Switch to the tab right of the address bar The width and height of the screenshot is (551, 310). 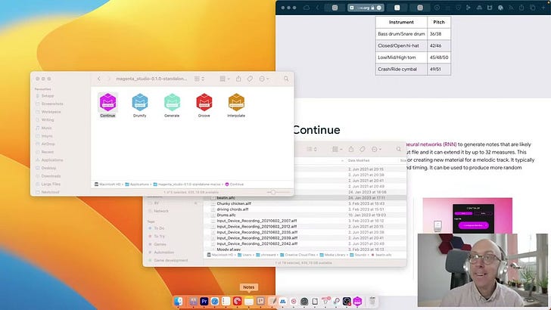click(397, 8)
